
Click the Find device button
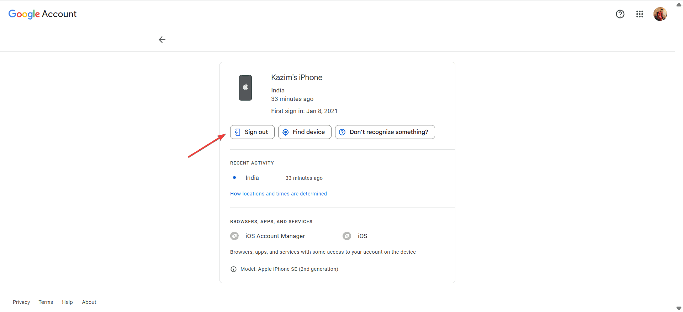[305, 132]
